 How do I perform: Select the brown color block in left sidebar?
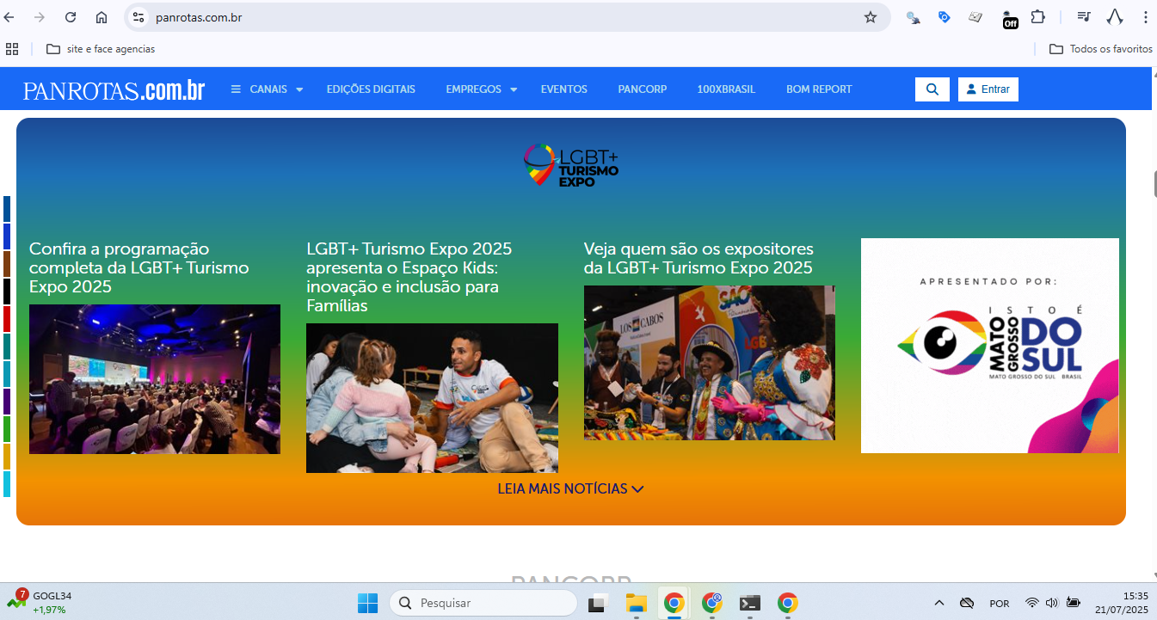(7, 264)
